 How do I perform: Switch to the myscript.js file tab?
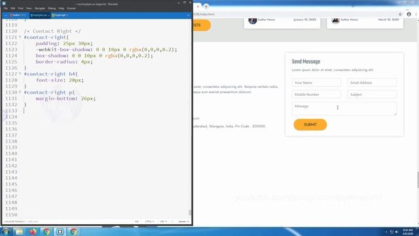[60, 15]
